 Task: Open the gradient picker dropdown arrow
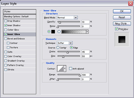tap(87, 32)
